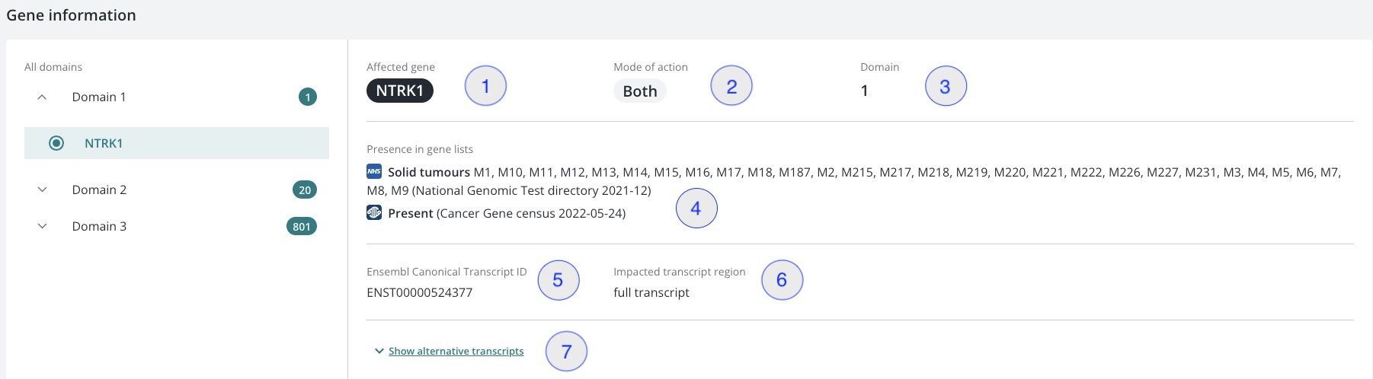
Task: Click the ENST00000524377 transcript ID text
Action: [420, 292]
